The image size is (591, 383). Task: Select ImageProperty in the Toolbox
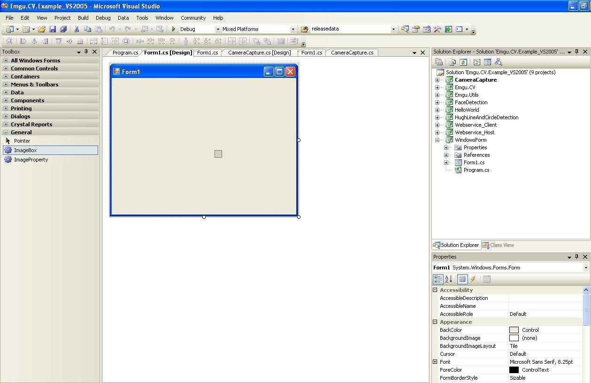[x=31, y=160]
